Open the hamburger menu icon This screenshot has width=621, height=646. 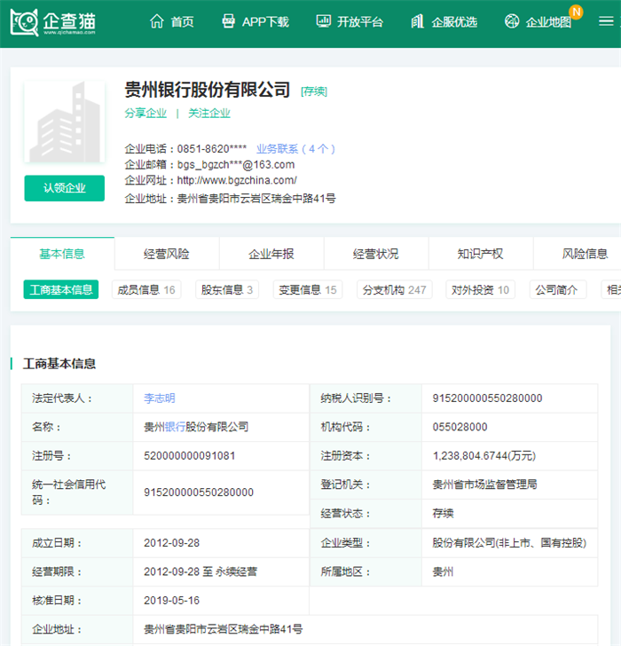click(606, 21)
